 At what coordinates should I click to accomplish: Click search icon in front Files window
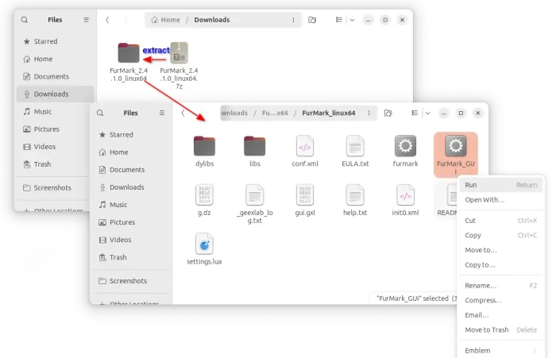pyautogui.click(x=100, y=113)
